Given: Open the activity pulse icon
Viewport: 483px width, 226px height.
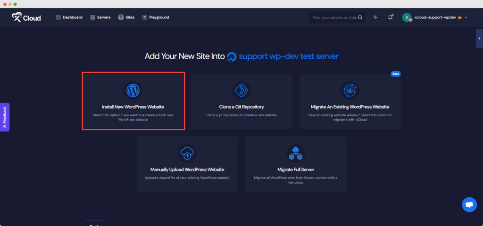Looking at the screenshot, I should (375, 17).
